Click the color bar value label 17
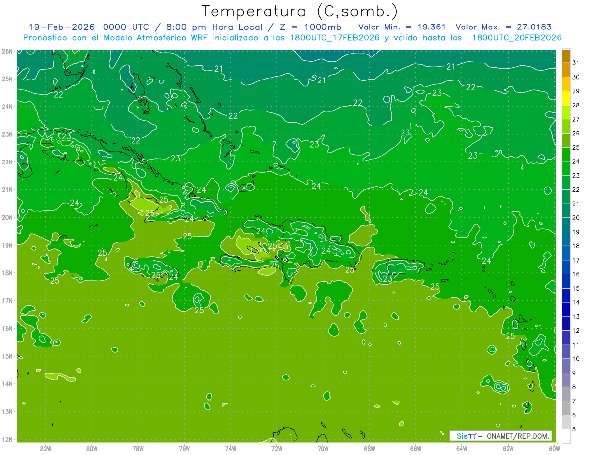The width and height of the screenshot is (589, 455). (576, 260)
